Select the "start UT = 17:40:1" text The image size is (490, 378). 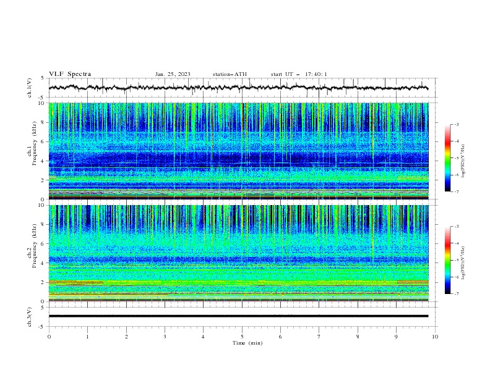pyautogui.click(x=299, y=74)
